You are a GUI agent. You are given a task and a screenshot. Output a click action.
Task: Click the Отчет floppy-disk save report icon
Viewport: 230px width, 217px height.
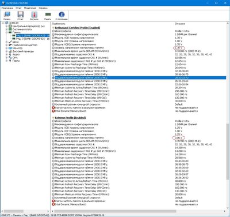tap(20, 16)
